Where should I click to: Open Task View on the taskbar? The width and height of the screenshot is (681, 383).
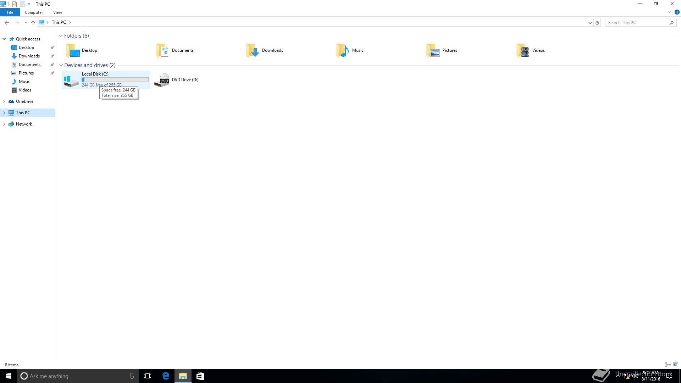click(x=148, y=376)
